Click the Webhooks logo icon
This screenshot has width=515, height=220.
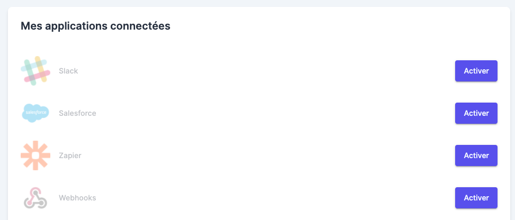[35, 198]
